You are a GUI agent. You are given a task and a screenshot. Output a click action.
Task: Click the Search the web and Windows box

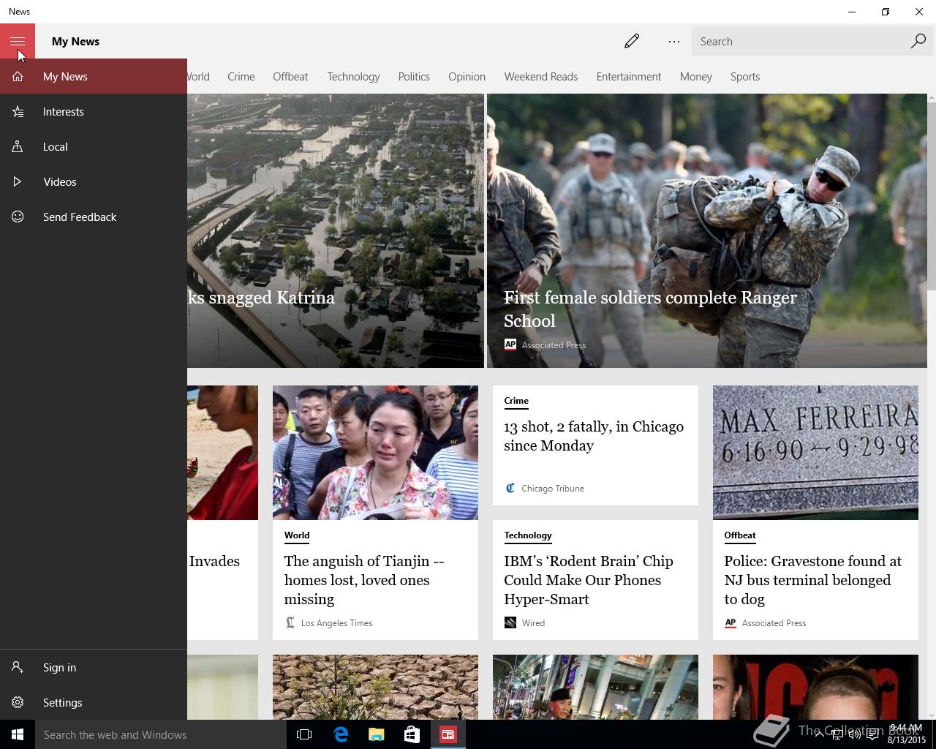161,734
